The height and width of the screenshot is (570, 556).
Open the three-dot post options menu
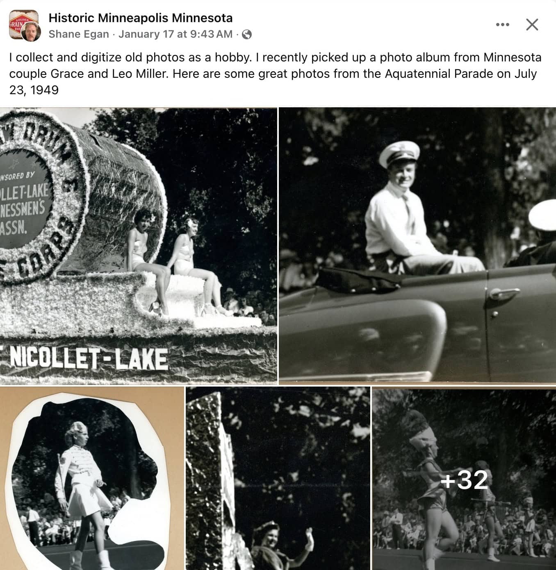502,25
